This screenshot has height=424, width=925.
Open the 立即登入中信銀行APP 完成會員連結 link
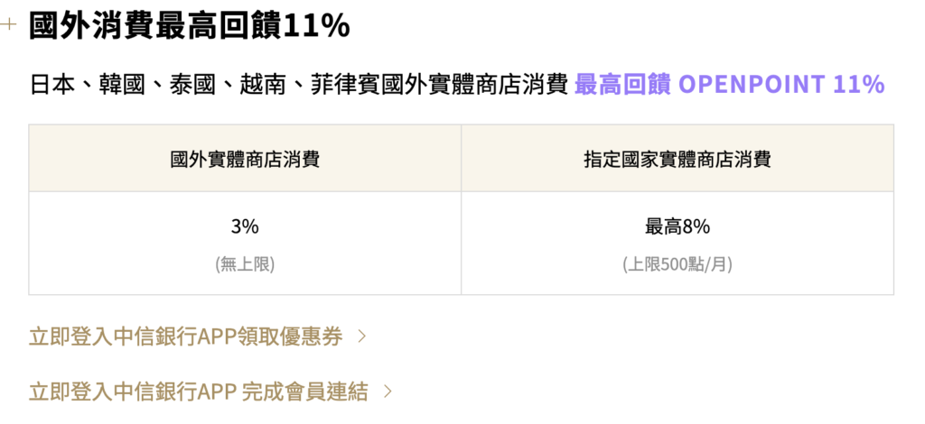pyautogui.click(x=199, y=392)
